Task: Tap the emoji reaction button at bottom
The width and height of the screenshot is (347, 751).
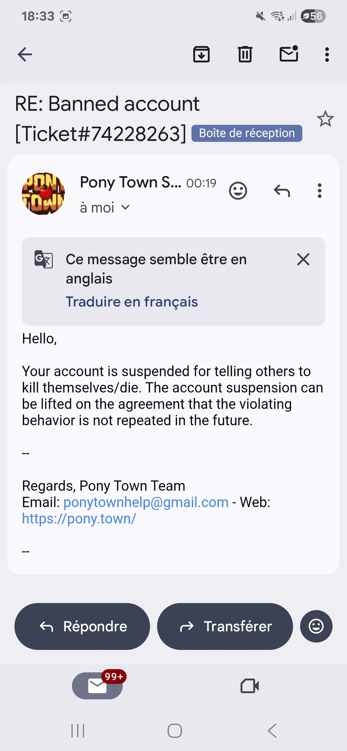Action: pyautogui.click(x=316, y=626)
